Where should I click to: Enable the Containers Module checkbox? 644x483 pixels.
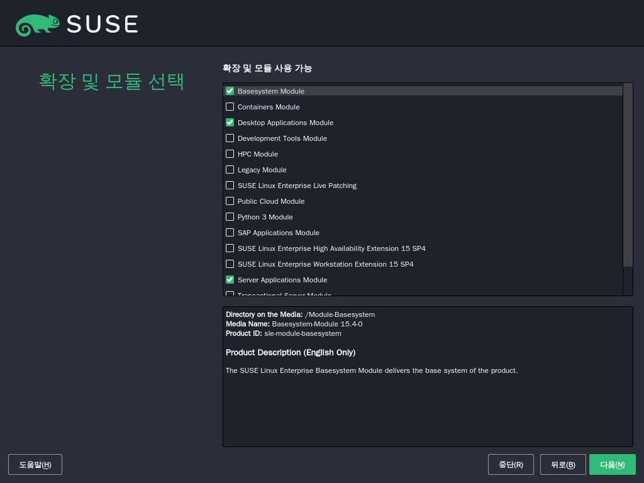pos(230,107)
